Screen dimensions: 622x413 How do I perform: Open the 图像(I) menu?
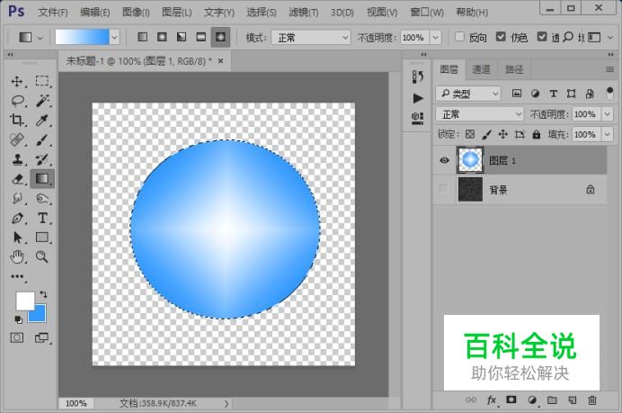pos(136,13)
